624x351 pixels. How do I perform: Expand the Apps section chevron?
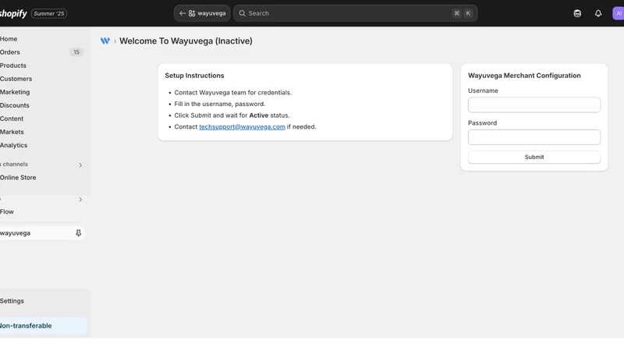(x=80, y=200)
